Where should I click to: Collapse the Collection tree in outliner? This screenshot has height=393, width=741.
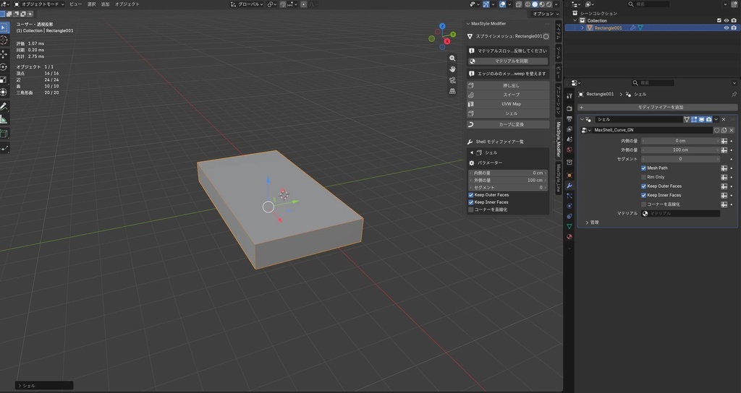(575, 21)
